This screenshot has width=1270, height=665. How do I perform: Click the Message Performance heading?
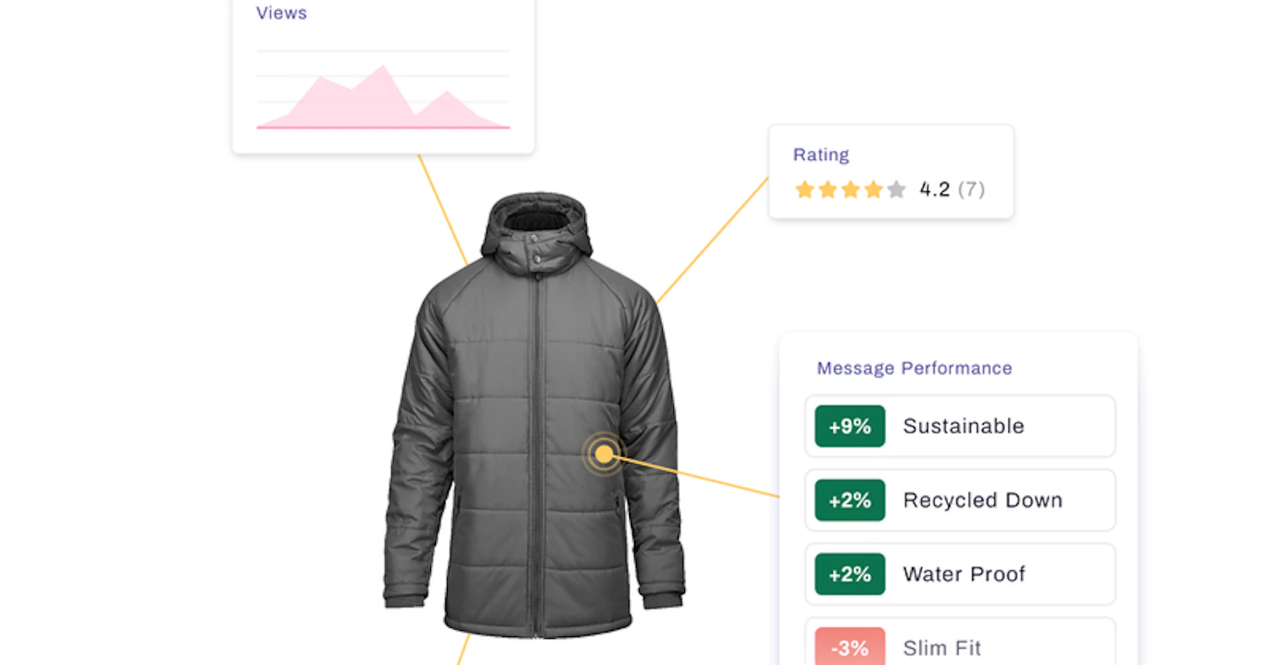(914, 368)
